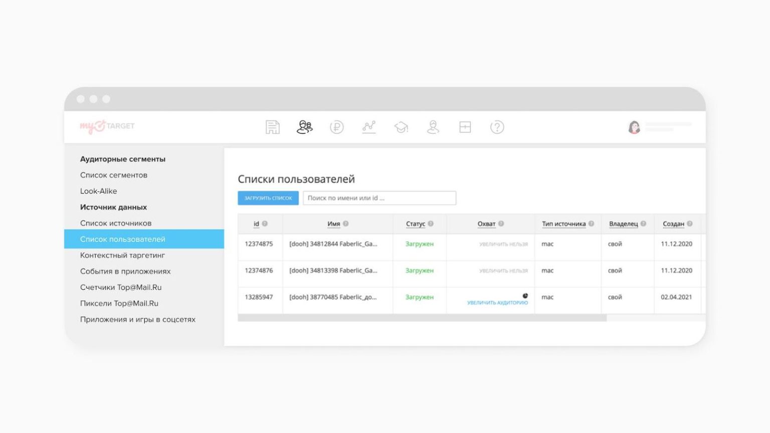
Task: Open the Profile person icon
Action: pyautogui.click(x=433, y=127)
